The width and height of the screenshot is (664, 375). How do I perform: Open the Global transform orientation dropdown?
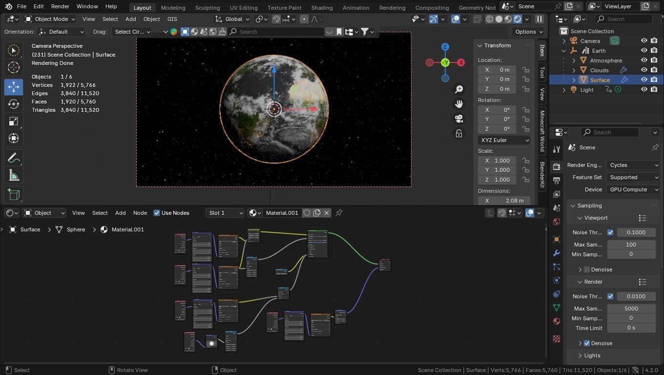[x=232, y=19]
